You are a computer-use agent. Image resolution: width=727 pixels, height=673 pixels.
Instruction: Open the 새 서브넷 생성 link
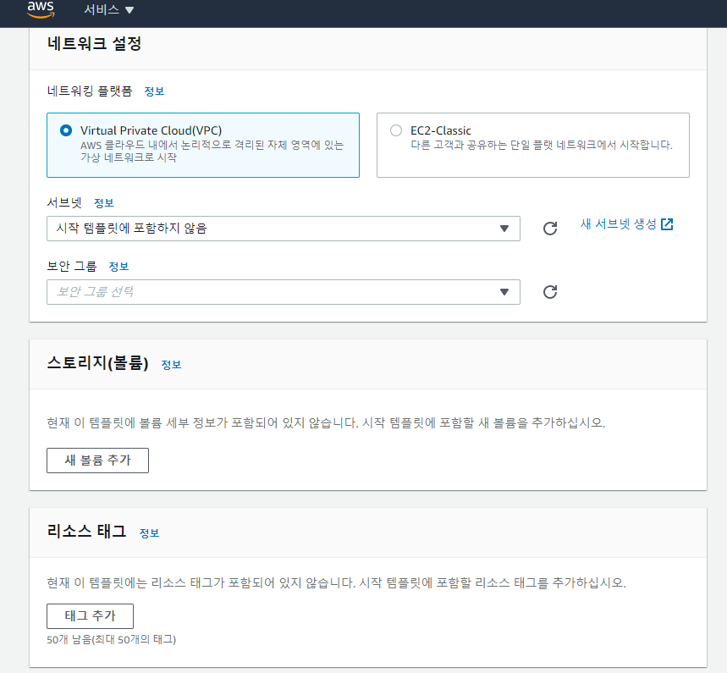tap(619, 224)
